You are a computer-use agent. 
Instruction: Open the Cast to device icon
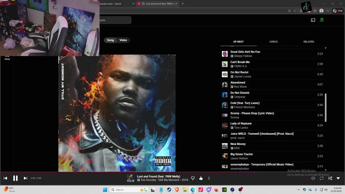click(313, 20)
